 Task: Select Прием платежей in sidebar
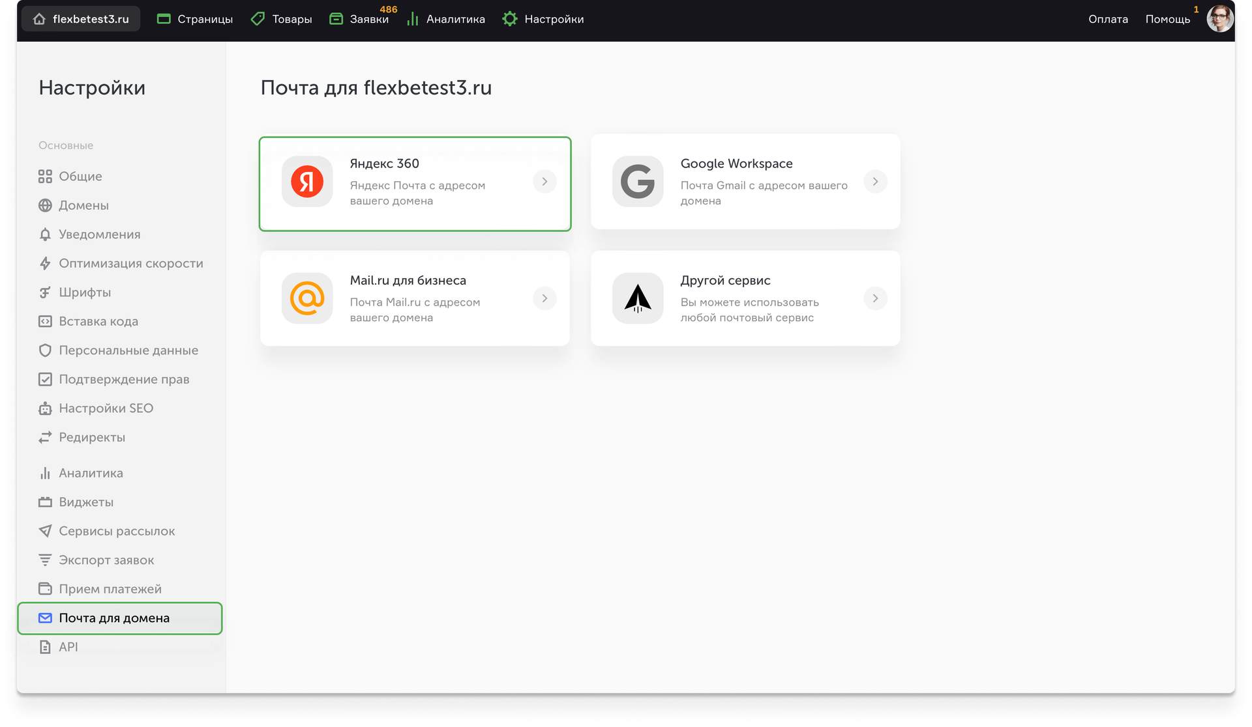click(110, 588)
